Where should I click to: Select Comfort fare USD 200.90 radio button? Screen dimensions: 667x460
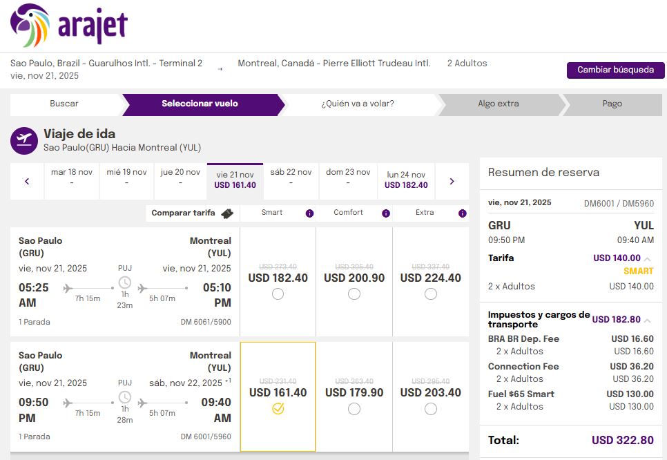(x=354, y=294)
